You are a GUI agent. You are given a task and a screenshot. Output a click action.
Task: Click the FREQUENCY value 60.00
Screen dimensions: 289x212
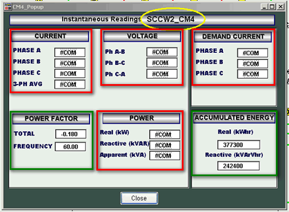click(70, 147)
